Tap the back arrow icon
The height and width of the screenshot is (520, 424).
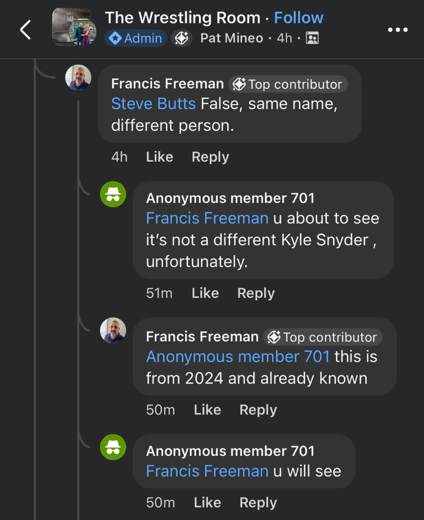(26, 30)
